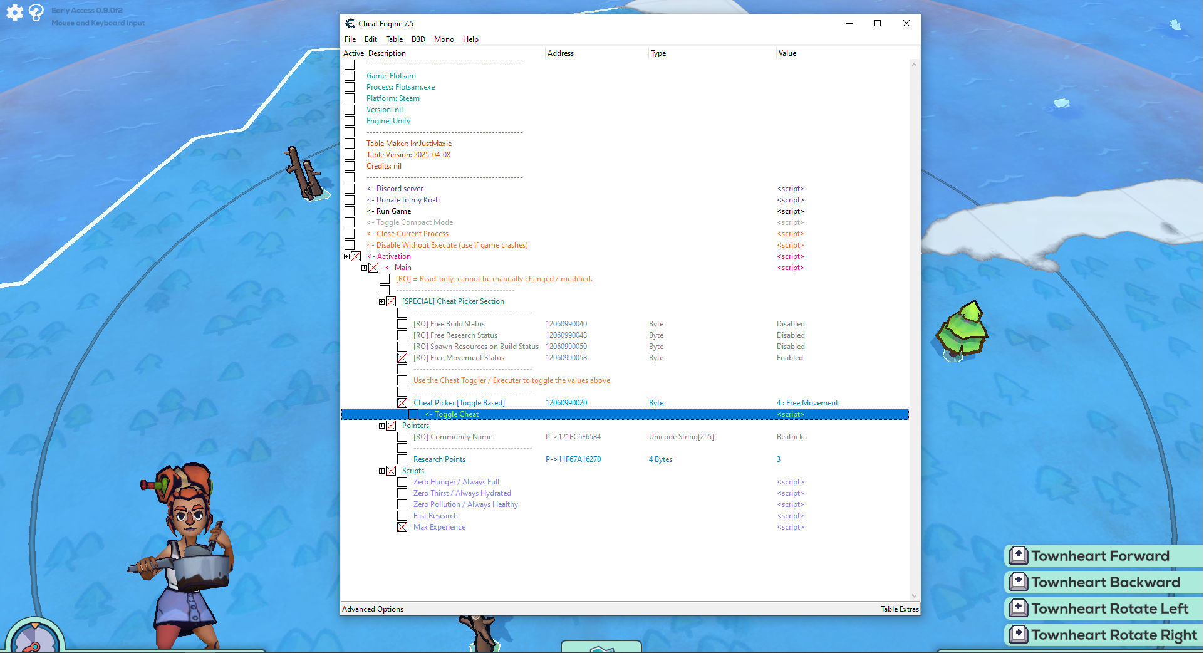Open the D3D menu
Viewport: 1204px width, 653px height.
(418, 39)
